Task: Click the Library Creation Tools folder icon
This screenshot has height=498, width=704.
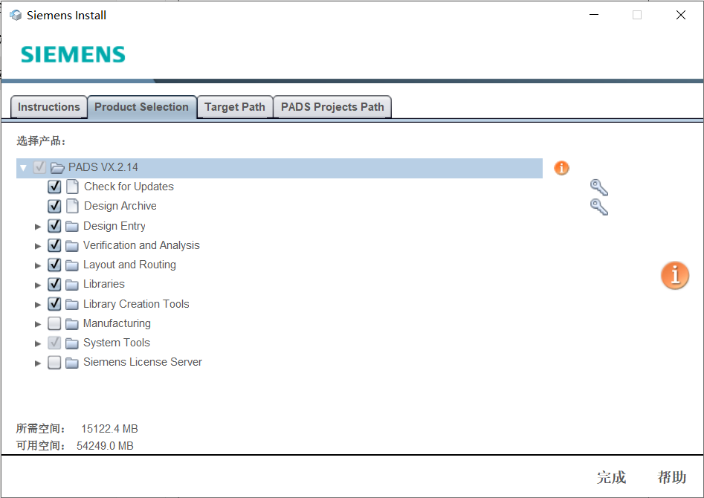Action: [72, 304]
